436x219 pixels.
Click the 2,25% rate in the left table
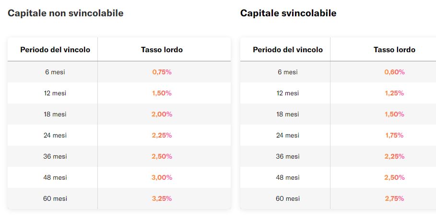pos(162,135)
